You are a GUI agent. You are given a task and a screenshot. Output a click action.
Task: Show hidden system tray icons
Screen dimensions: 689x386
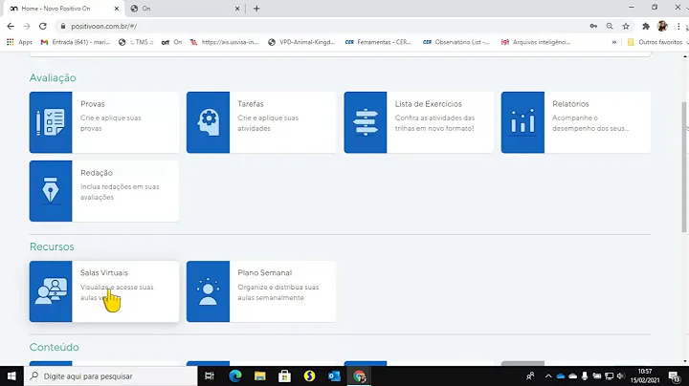click(548, 375)
